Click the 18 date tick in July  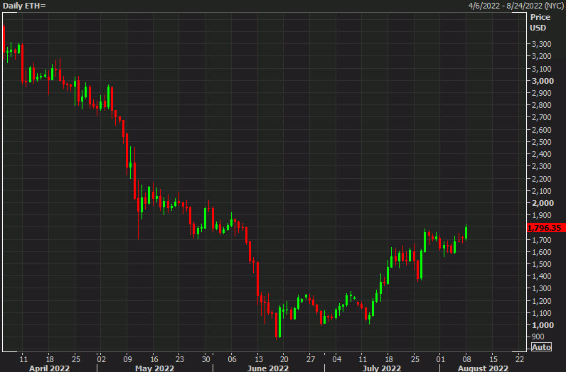[389, 358]
